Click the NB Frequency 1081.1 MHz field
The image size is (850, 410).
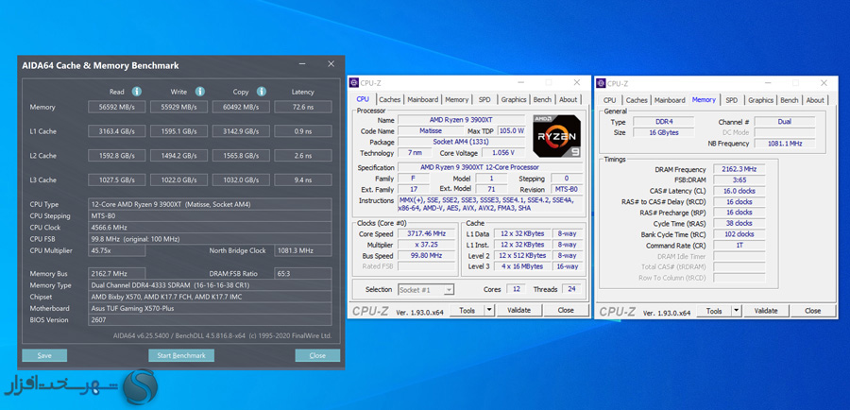[785, 144]
